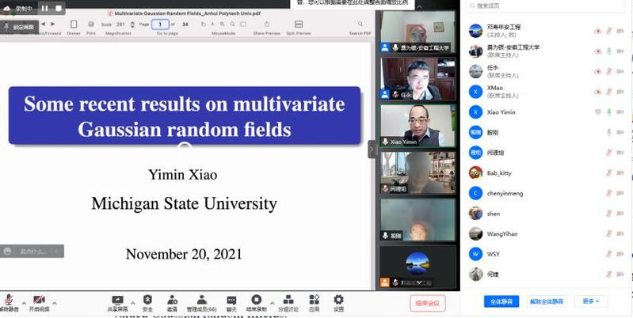Toggle Xiao Yimin's microphone in participant list
Image resolution: width=633 pixels, height=318 pixels.
click(609, 112)
